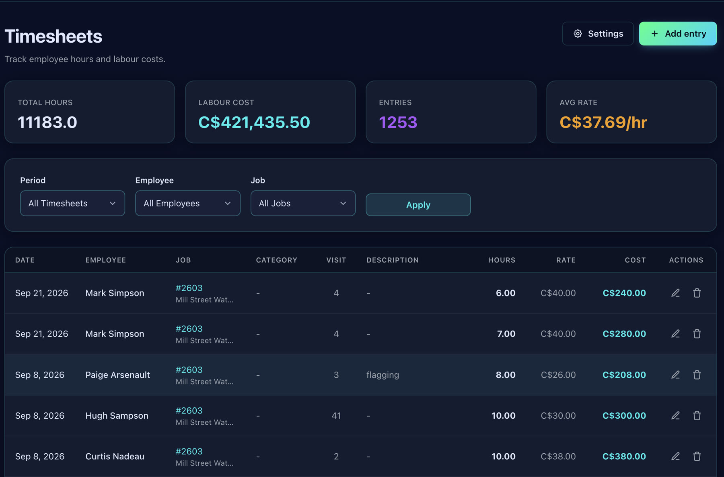The width and height of the screenshot is (724, 477).
Task: Apply the selected filters
Action: 418,205
